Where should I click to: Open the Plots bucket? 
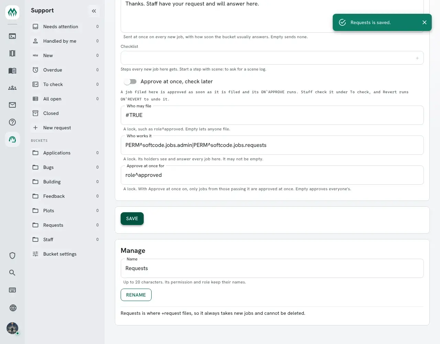tap(65, 211)
